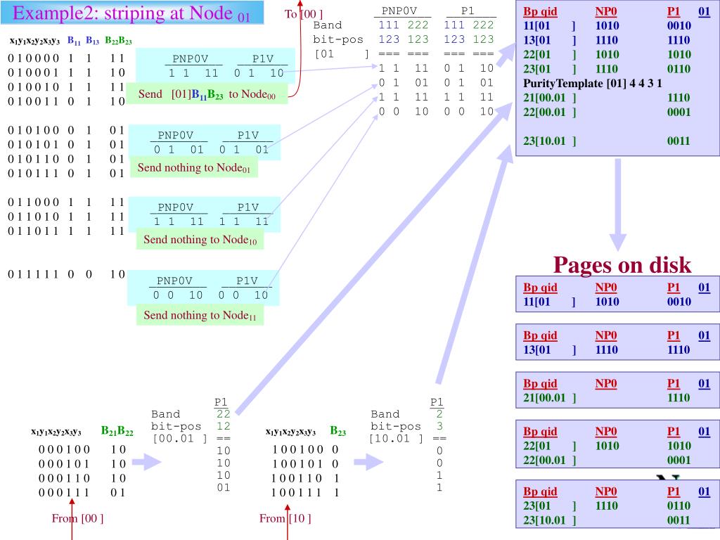Screen dimensions: 720x540
Task: Open the disk page containing 13[01 entry
Action: point(617,342)
